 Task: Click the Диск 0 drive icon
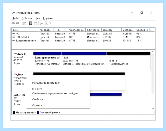coord(15,54)
